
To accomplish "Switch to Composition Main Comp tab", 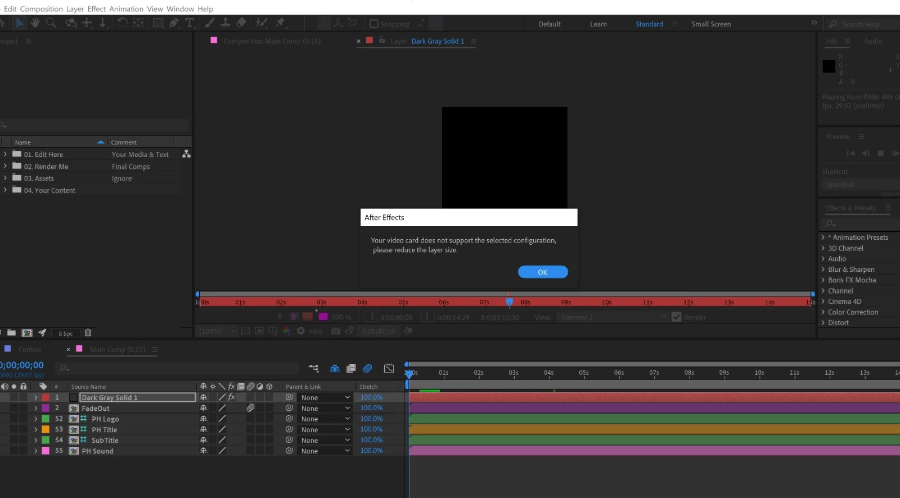I will coord(272,41).
